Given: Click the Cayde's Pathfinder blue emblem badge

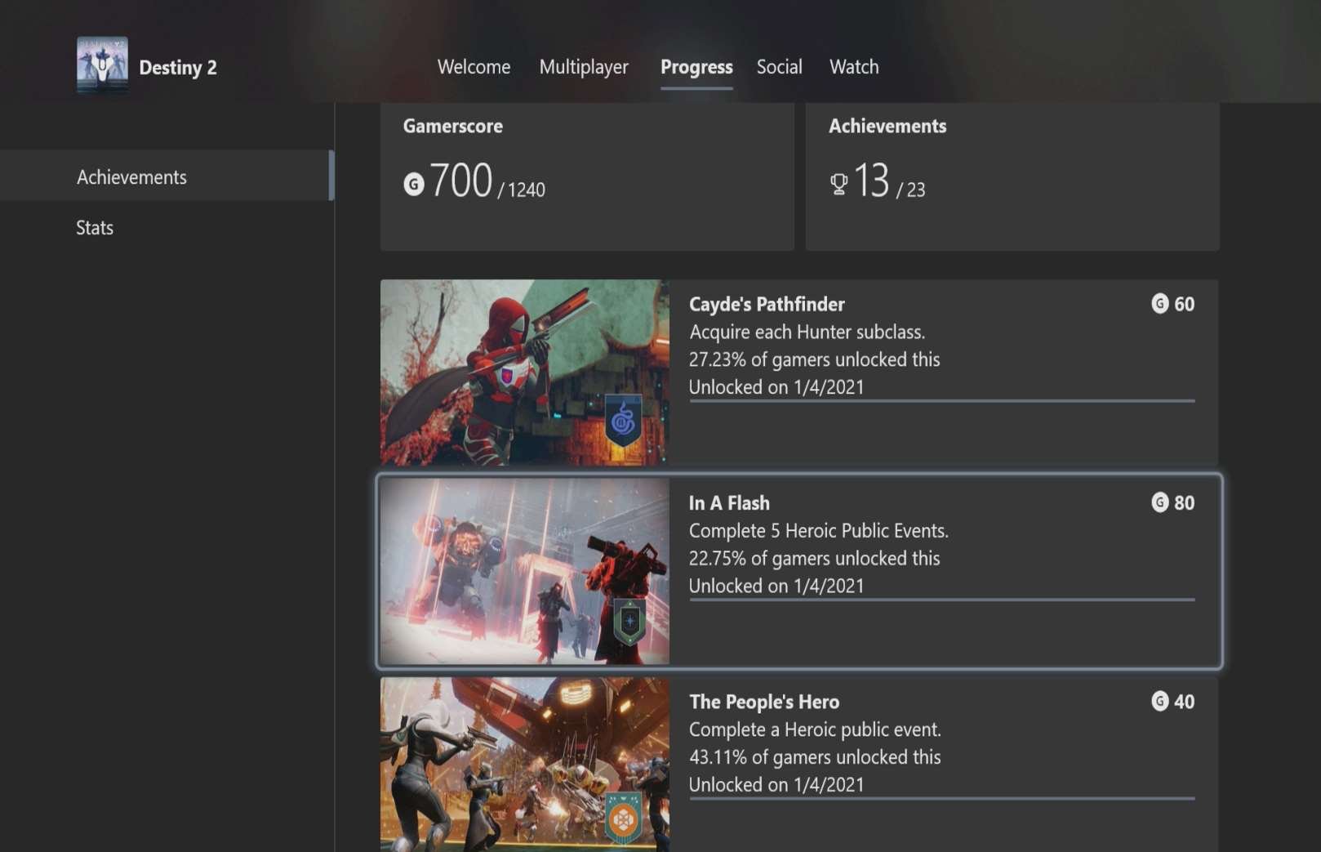Looking at the screenshot, I should pyautogui.click(x=623, y=421).
